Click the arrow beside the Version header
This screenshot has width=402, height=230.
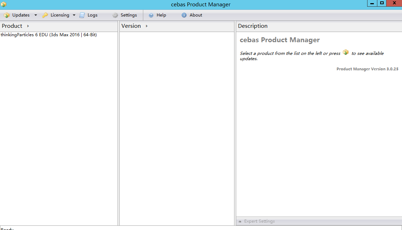click(147, 26)
